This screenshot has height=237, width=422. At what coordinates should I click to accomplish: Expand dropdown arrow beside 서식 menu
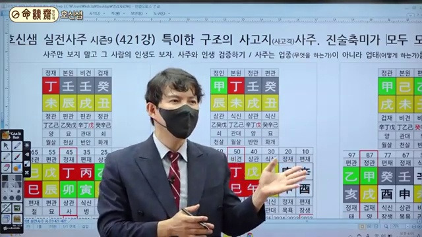point(105,13)
